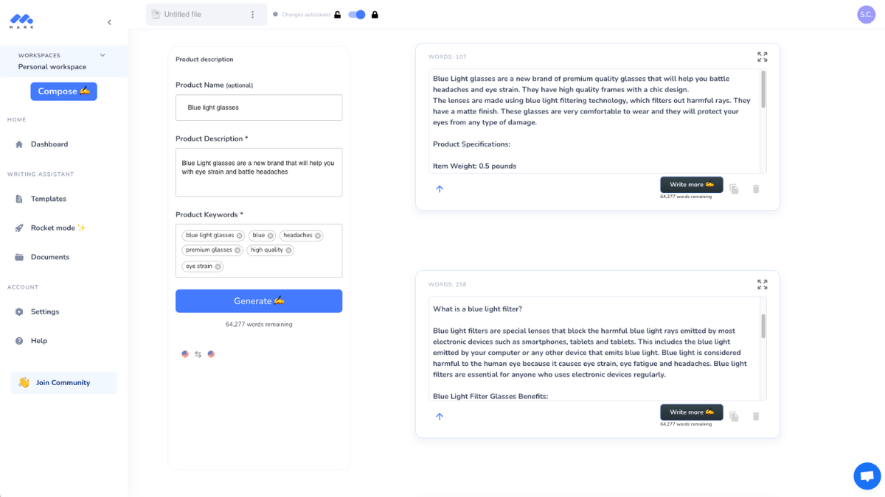
Task: Click Join Community link
Action: coord(63,383)
